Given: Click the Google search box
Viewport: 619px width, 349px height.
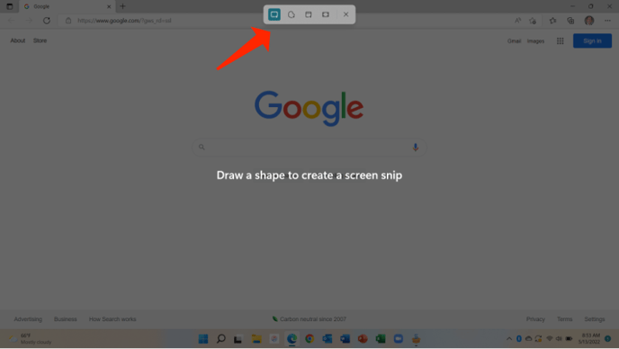Looking at the screenshot, I should 309,148.
